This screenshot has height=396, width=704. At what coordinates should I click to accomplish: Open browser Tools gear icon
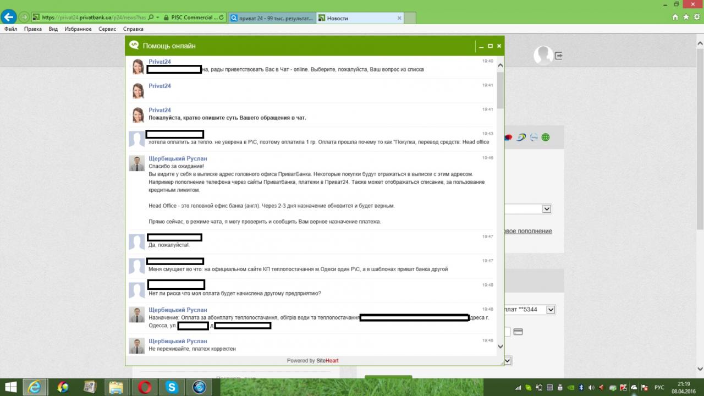[696, 17]
